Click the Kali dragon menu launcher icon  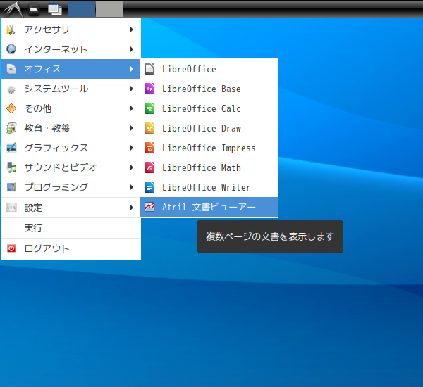pos(12,9)
